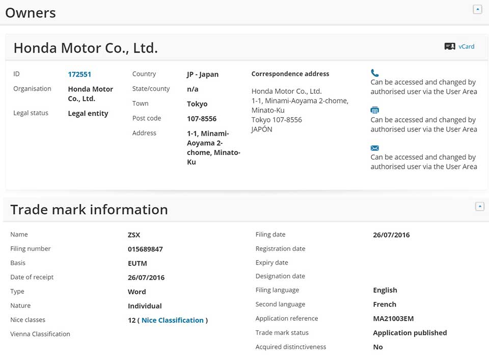Select the trade mark name ZSX
489x359 pixels.
[134, 235]
